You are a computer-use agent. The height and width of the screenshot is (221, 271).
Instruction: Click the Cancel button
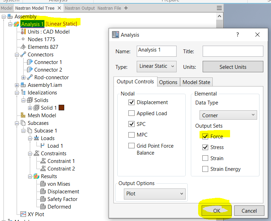[x=249, y=211]
